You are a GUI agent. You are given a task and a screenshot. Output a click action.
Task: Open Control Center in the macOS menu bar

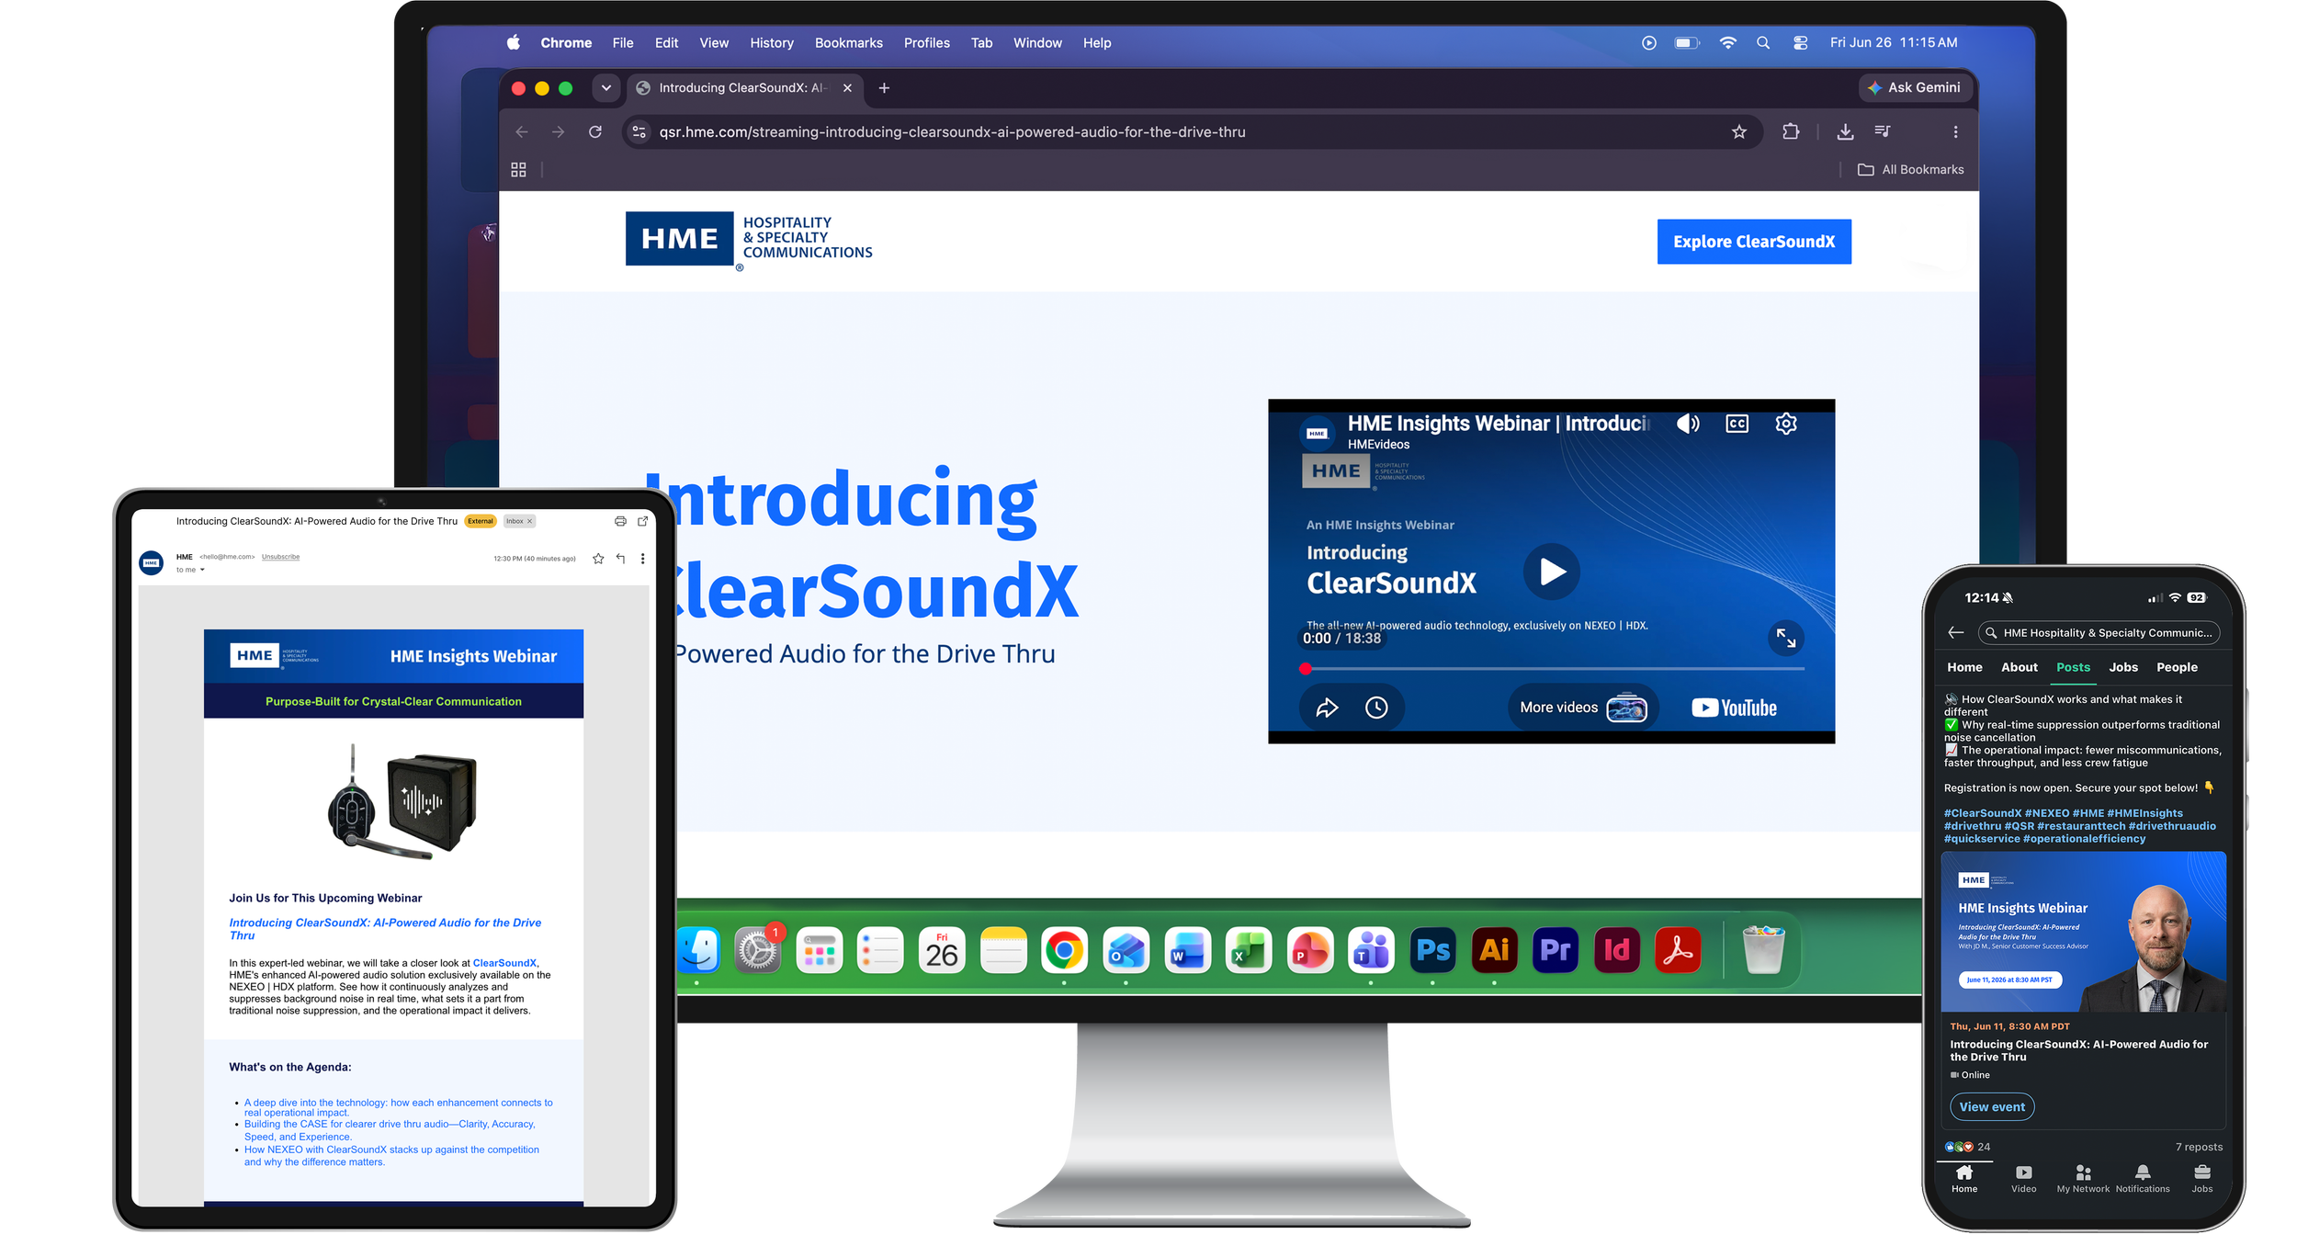[x=1800, y=43]
